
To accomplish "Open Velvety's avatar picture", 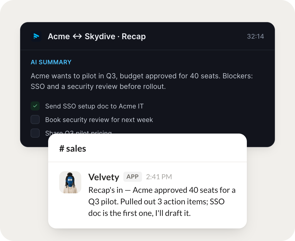I will 70,182.
